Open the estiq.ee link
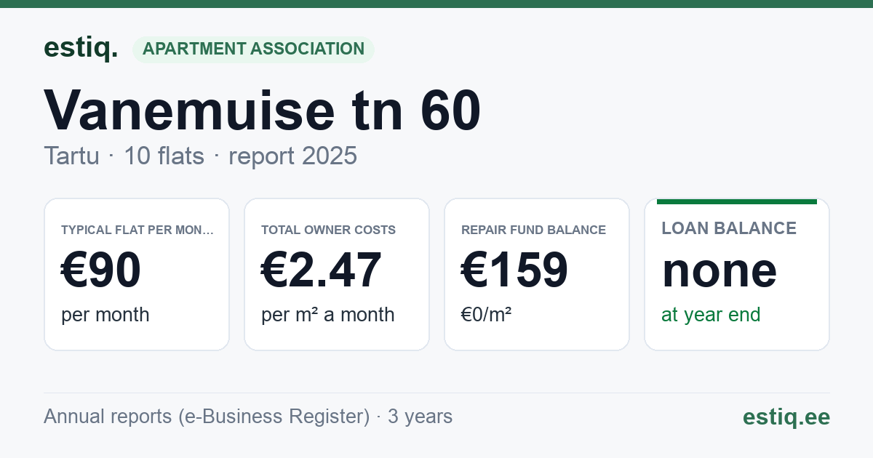 (x=786, y=417)
